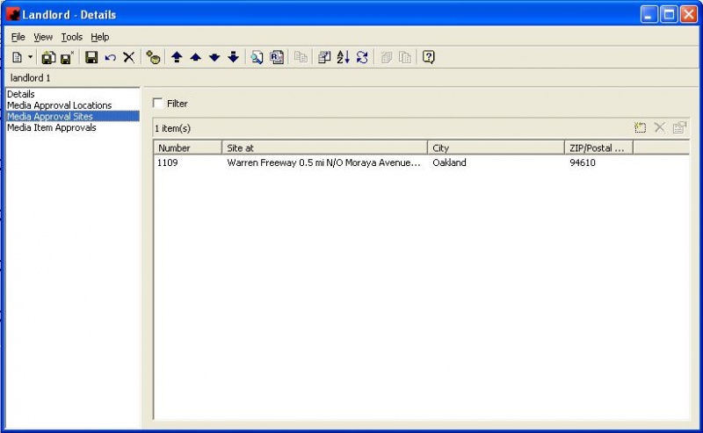The height and width of the screenshot is (433, 703).
Task: Click the main toolbar's black X Delete icon
Action: click(x=128, y=57)
